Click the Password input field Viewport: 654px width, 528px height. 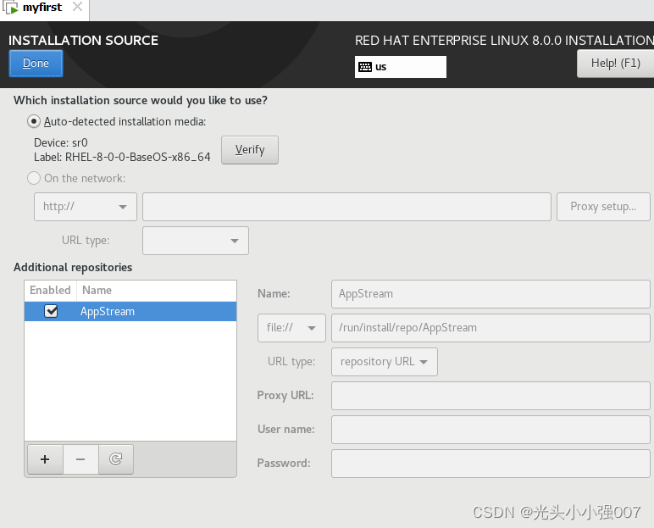pyautogui.click(x=490, y=463)
